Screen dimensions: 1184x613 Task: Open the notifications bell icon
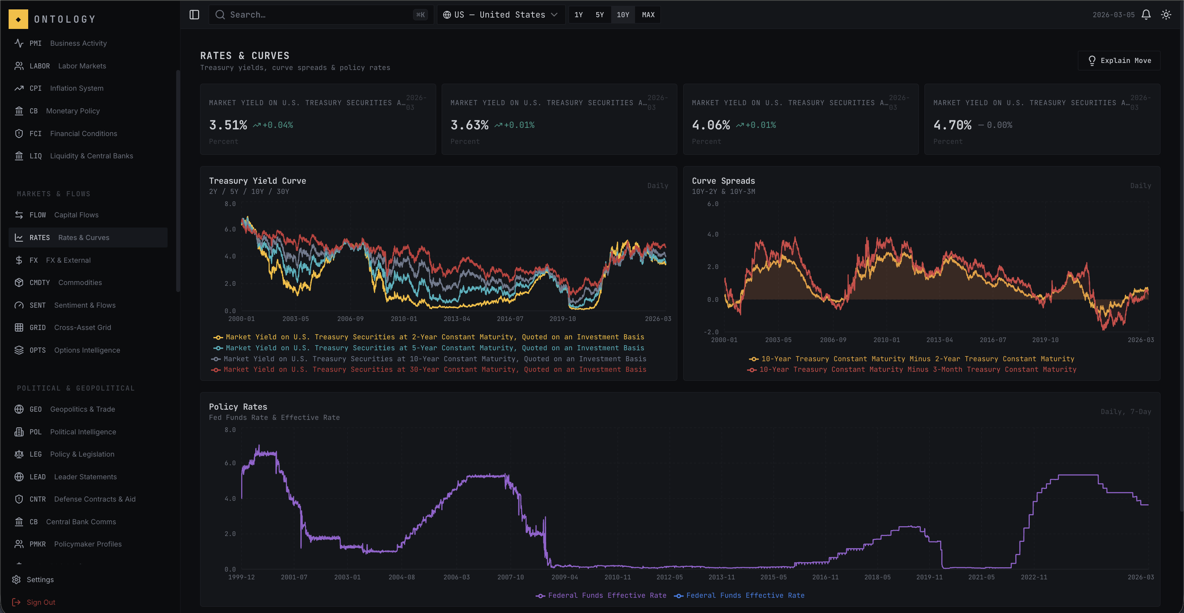pos(1146,14)
